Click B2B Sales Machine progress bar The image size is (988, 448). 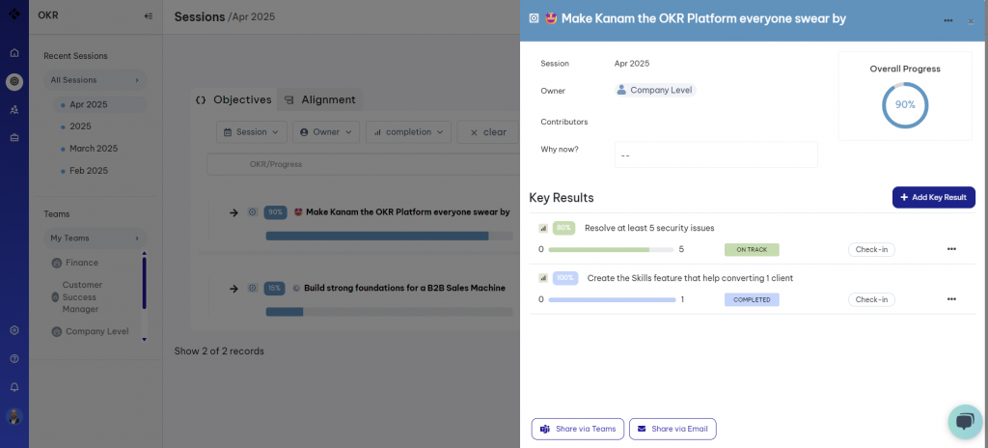[389, 312]
